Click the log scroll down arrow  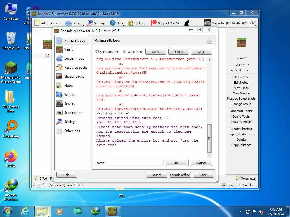pyautogui.click(x=209, y=155)
